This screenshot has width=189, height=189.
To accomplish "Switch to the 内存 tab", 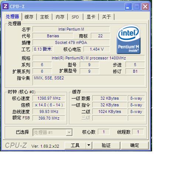I will pos(60,17).
